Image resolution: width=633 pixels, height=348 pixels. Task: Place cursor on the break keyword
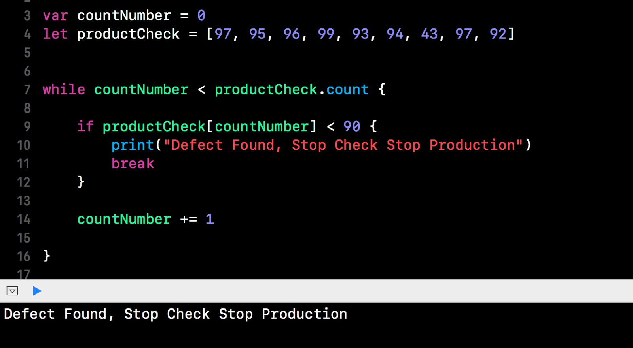tap(133, 164)
